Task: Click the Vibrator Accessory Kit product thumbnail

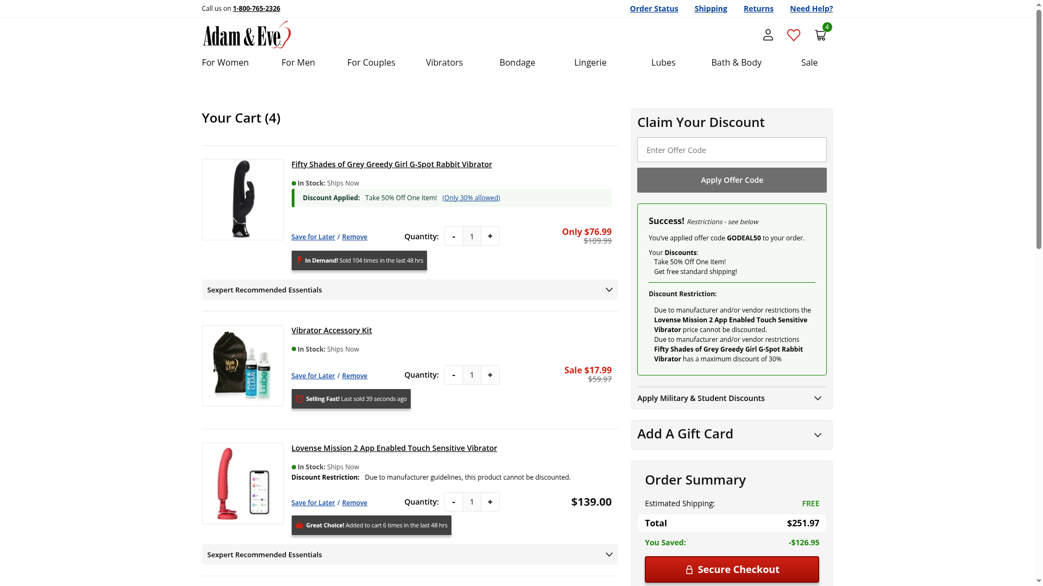Action: tap(242, 366)
